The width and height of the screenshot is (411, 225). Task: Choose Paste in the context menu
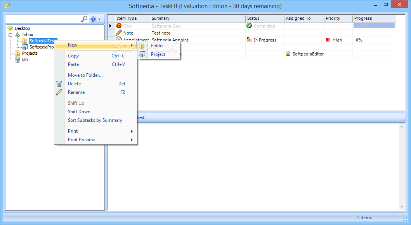[96, 64]
